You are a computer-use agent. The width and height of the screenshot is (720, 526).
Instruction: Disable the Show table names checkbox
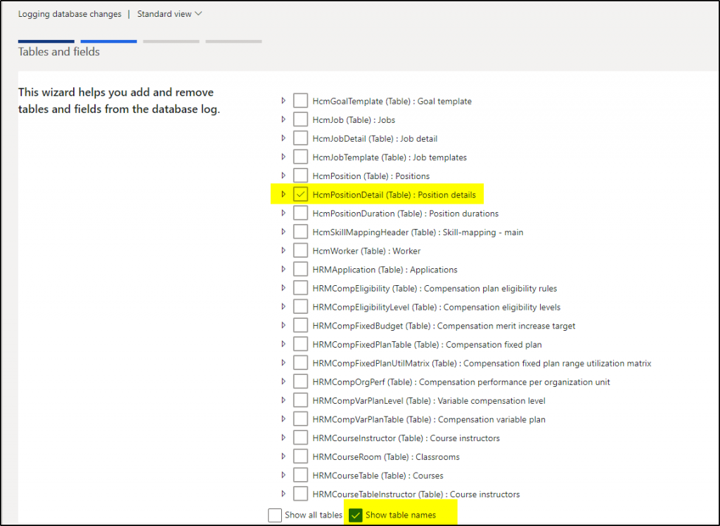(x=355, y=515)
